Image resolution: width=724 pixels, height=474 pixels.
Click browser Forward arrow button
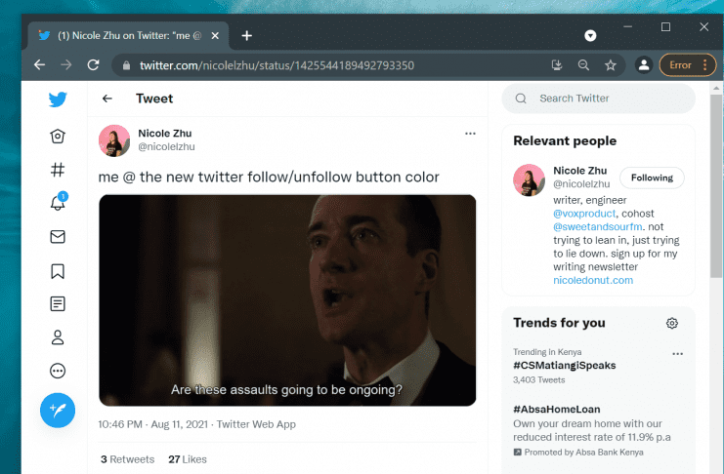tap(66, 65)
